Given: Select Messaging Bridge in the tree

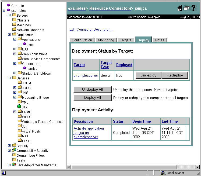Looking at the screenshot, I should pyautogui.click(x=35, y=97).
